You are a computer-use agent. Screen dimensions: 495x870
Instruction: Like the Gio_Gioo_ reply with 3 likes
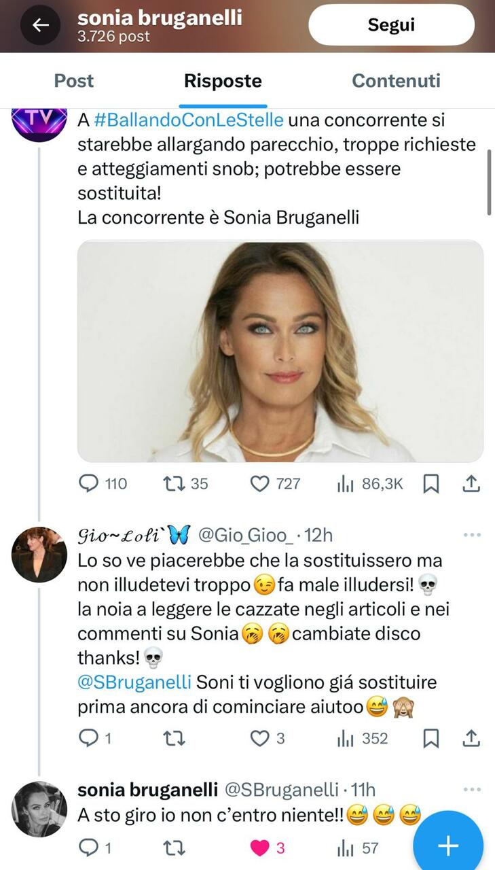(260, 738)
